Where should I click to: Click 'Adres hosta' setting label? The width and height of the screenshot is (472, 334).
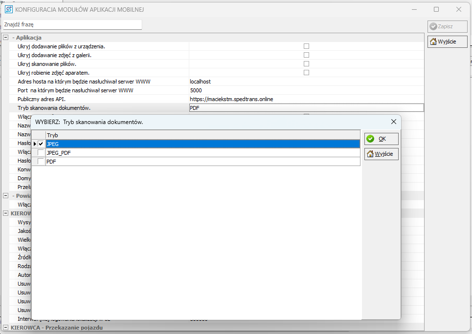pos(84,82)
